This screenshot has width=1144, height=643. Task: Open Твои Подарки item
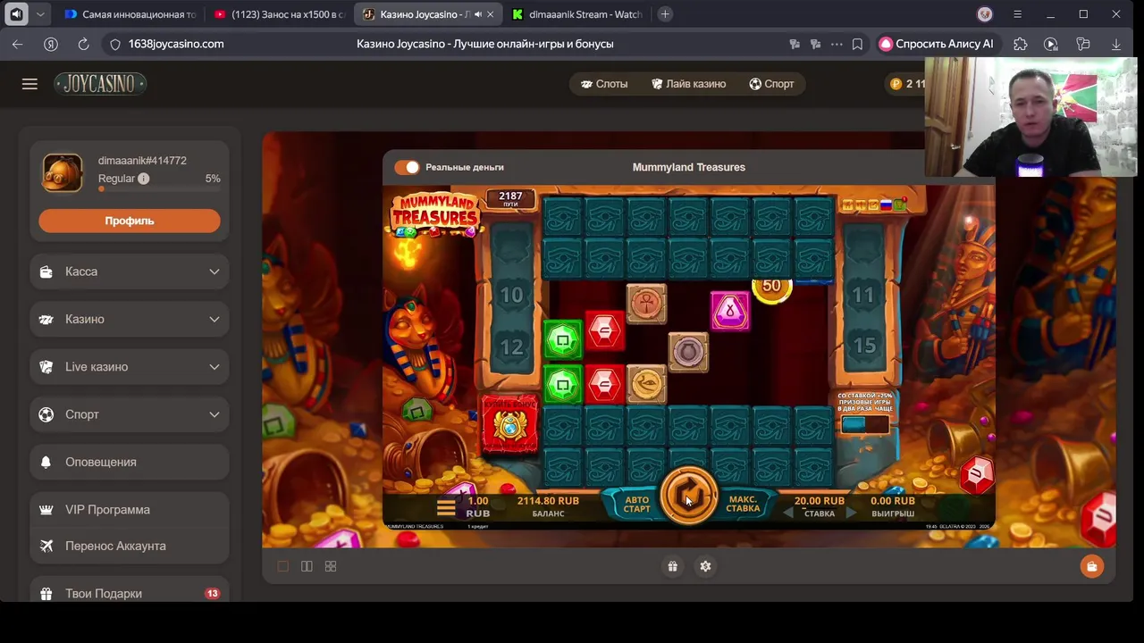[130, 593]
